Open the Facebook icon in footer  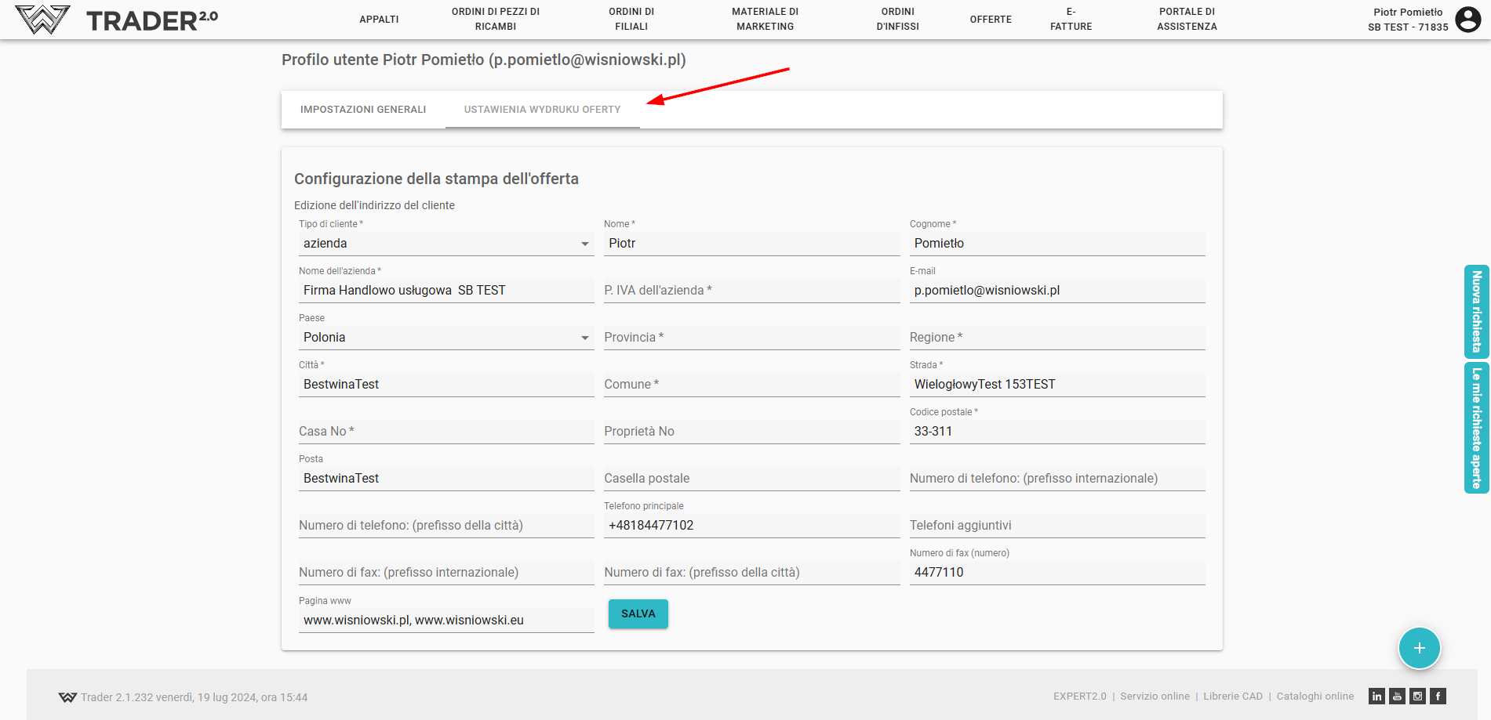[x=1438, y=696]
